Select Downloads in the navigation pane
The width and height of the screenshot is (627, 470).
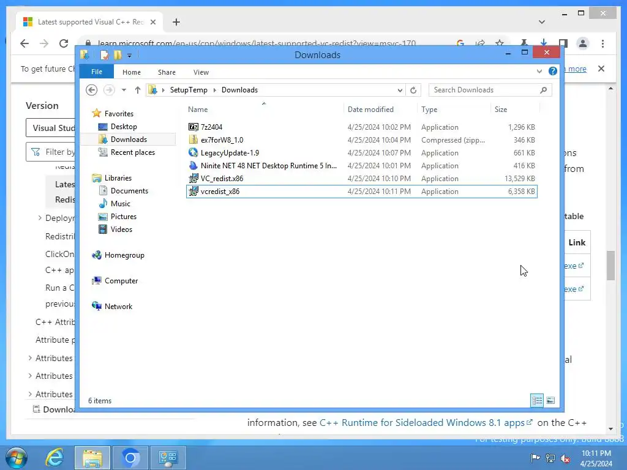[x=129, y=140]
